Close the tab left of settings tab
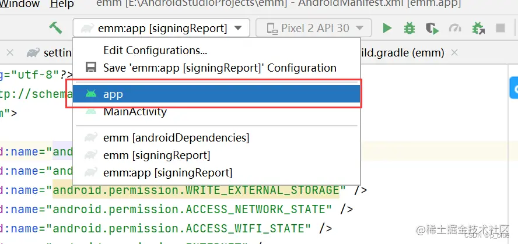The image size is (518, 244). (x=10, y=52)
